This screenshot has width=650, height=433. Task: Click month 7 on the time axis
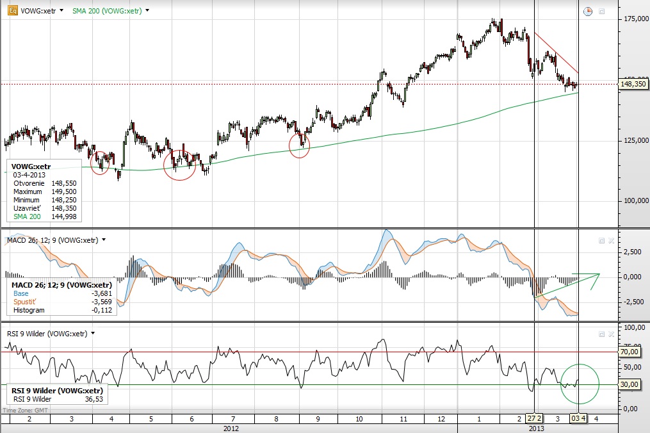[233, 418]
